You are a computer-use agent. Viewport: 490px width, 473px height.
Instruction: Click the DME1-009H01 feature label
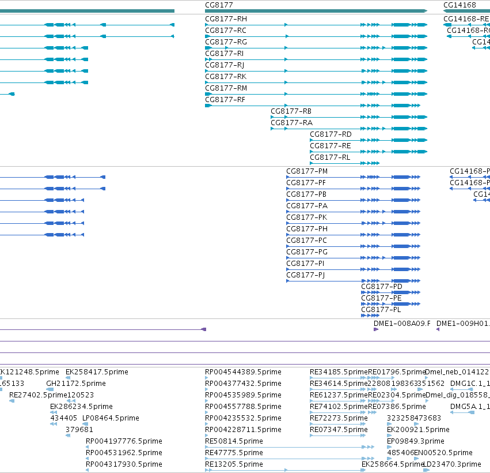[x=463, y=324]
